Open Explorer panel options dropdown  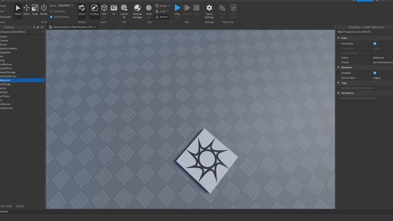pos(34,27)
